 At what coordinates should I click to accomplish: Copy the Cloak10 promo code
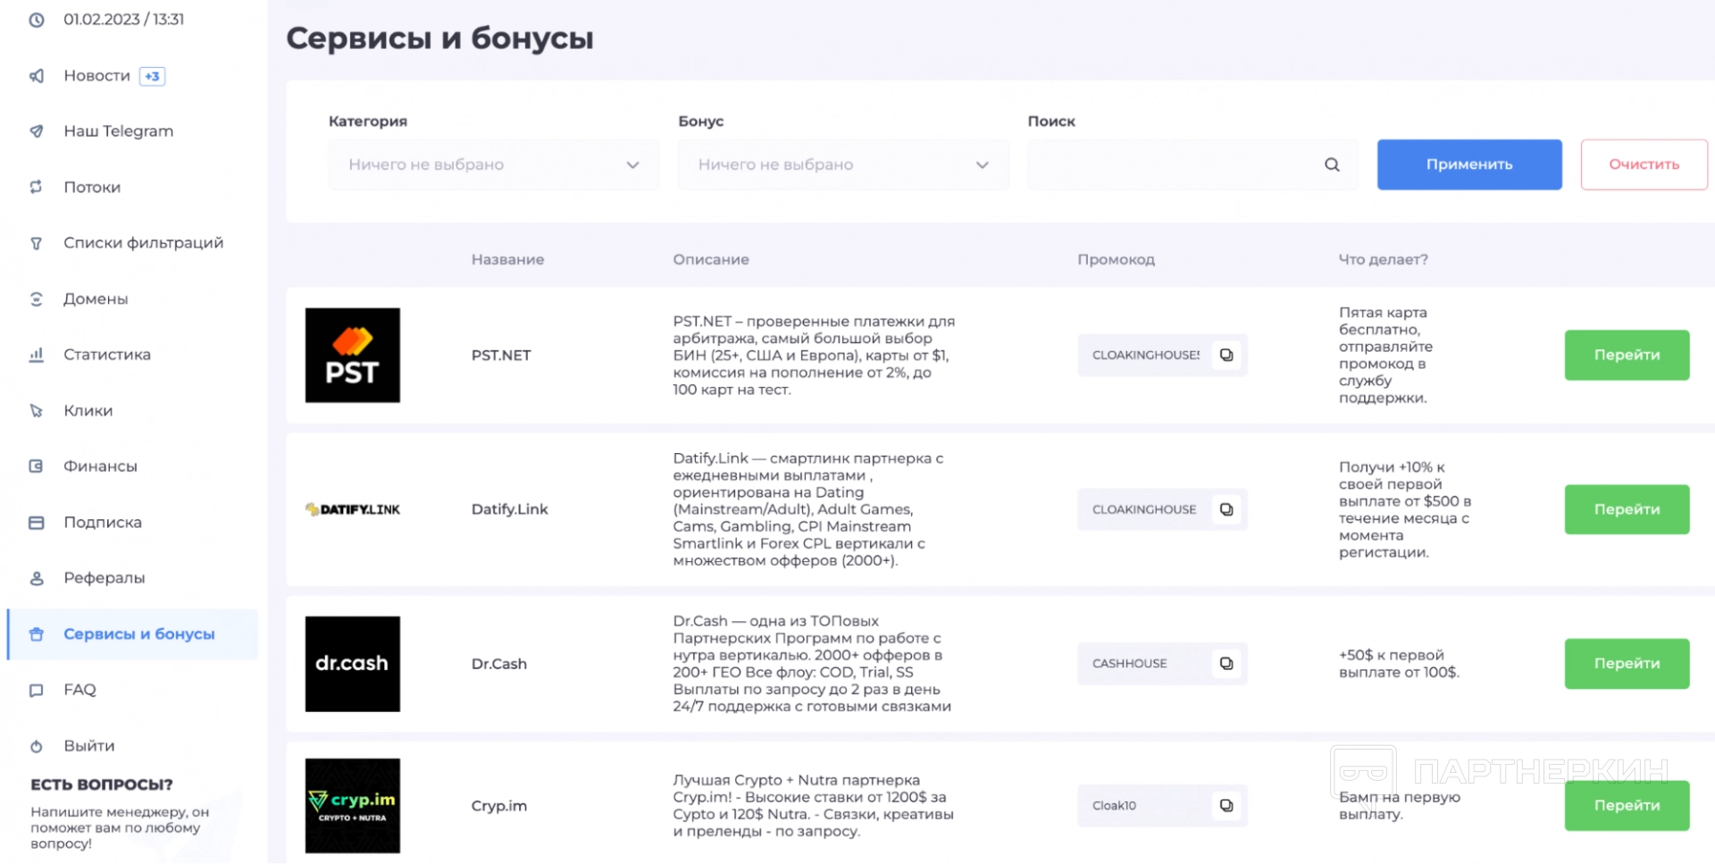coord(1226,805)
